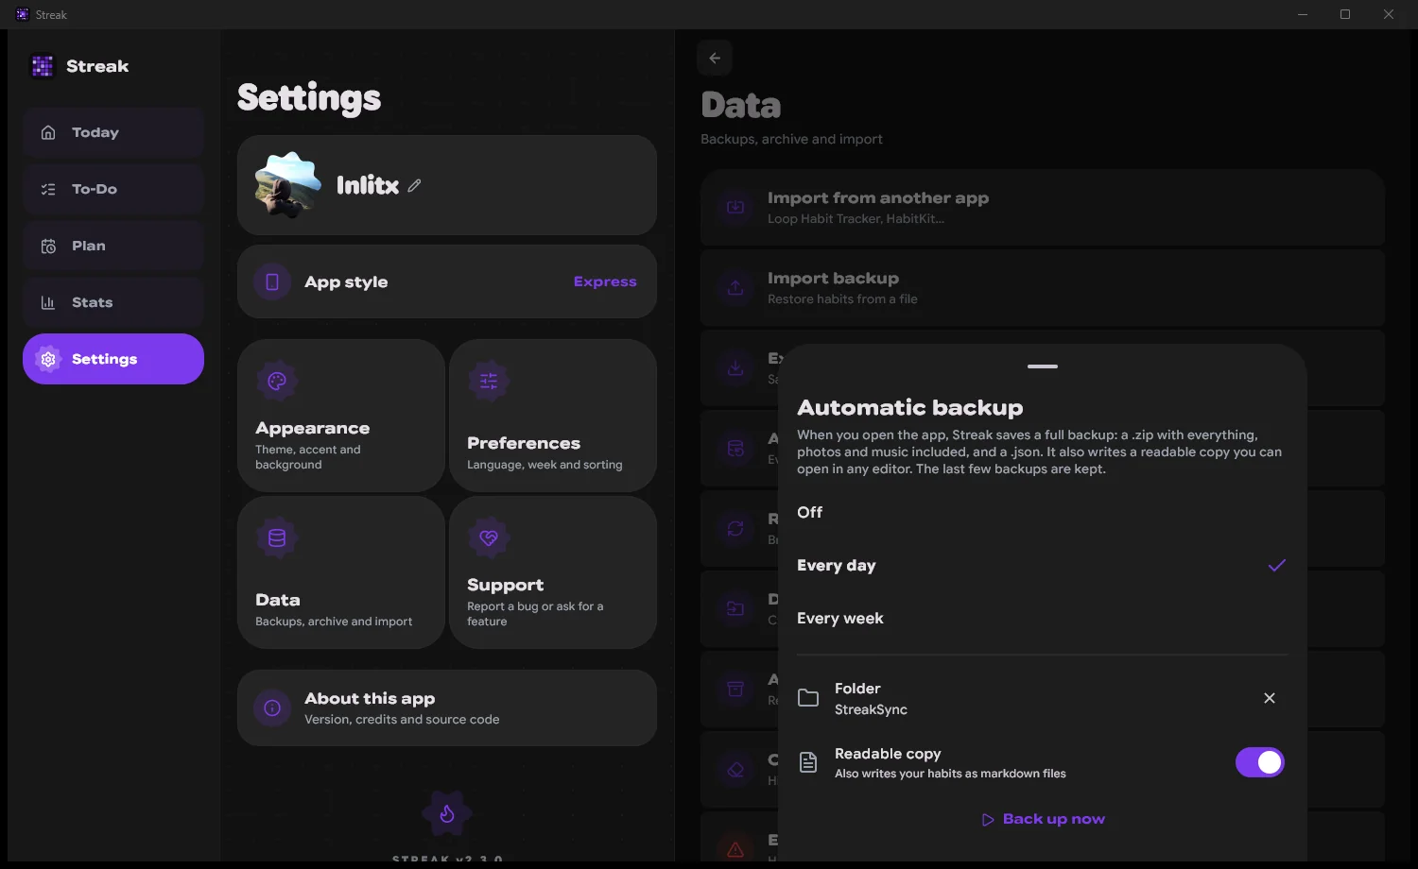Open Import from another app row
Screen dimensions: 1418x869
point(1043,208)
